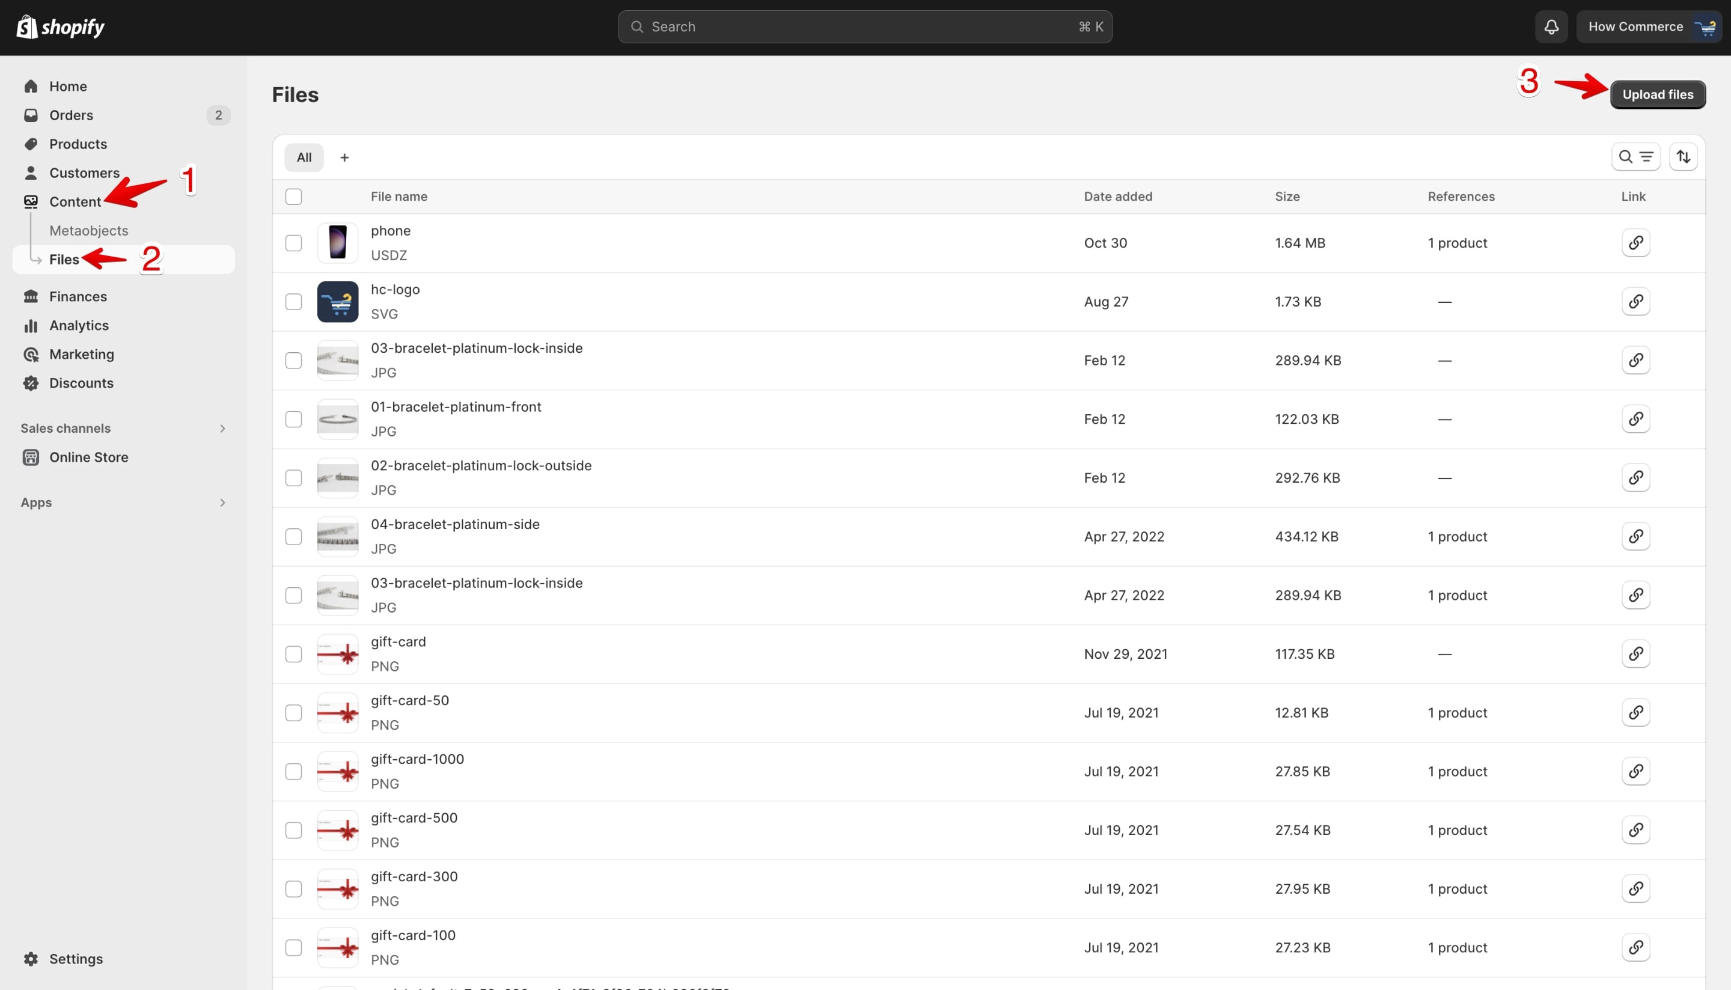Click the Discounts badge icon
1731x990 pixels.
coord(31,383)
